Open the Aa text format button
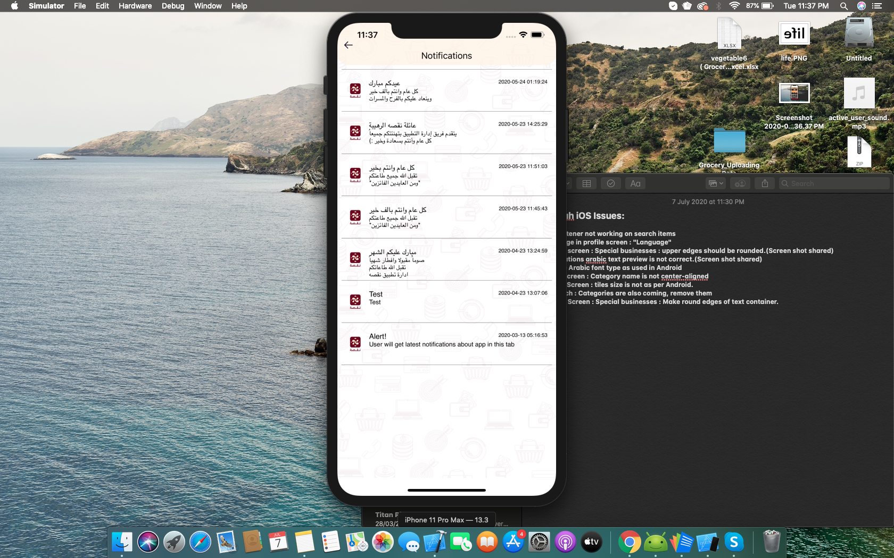Screen dimensions: 894x558 [x=635, y=183]
